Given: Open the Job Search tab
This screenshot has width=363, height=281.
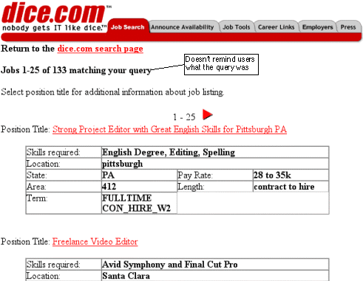Looking at the screenshot, I should pos(128,27).
